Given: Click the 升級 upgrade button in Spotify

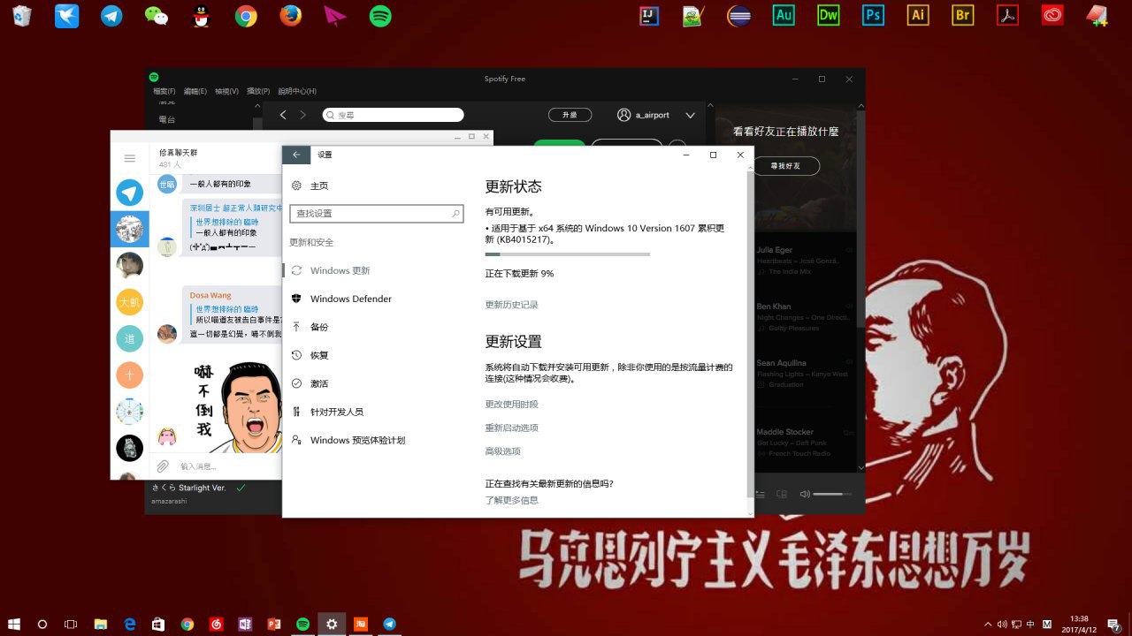Looking at the screenshot, I should tap(570, 115).
